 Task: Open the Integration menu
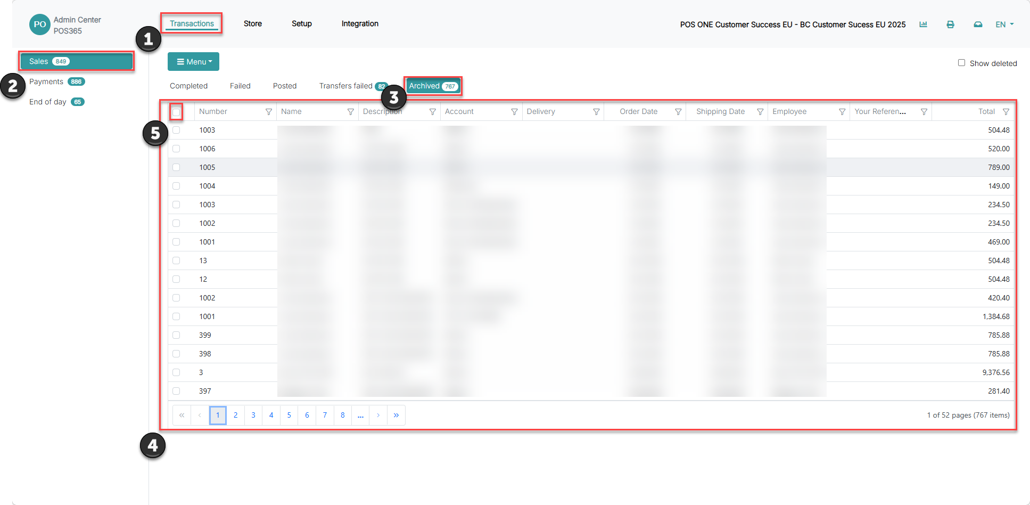click(x=360, y=23)
